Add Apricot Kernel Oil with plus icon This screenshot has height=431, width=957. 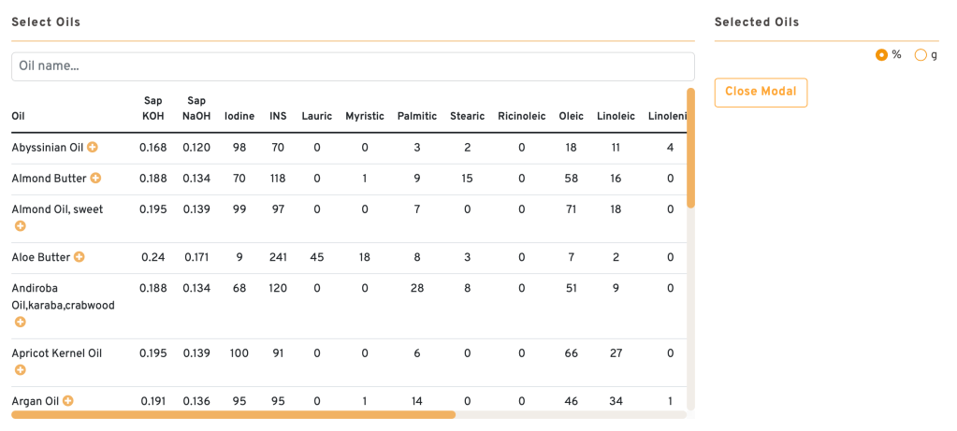[20, 370]
